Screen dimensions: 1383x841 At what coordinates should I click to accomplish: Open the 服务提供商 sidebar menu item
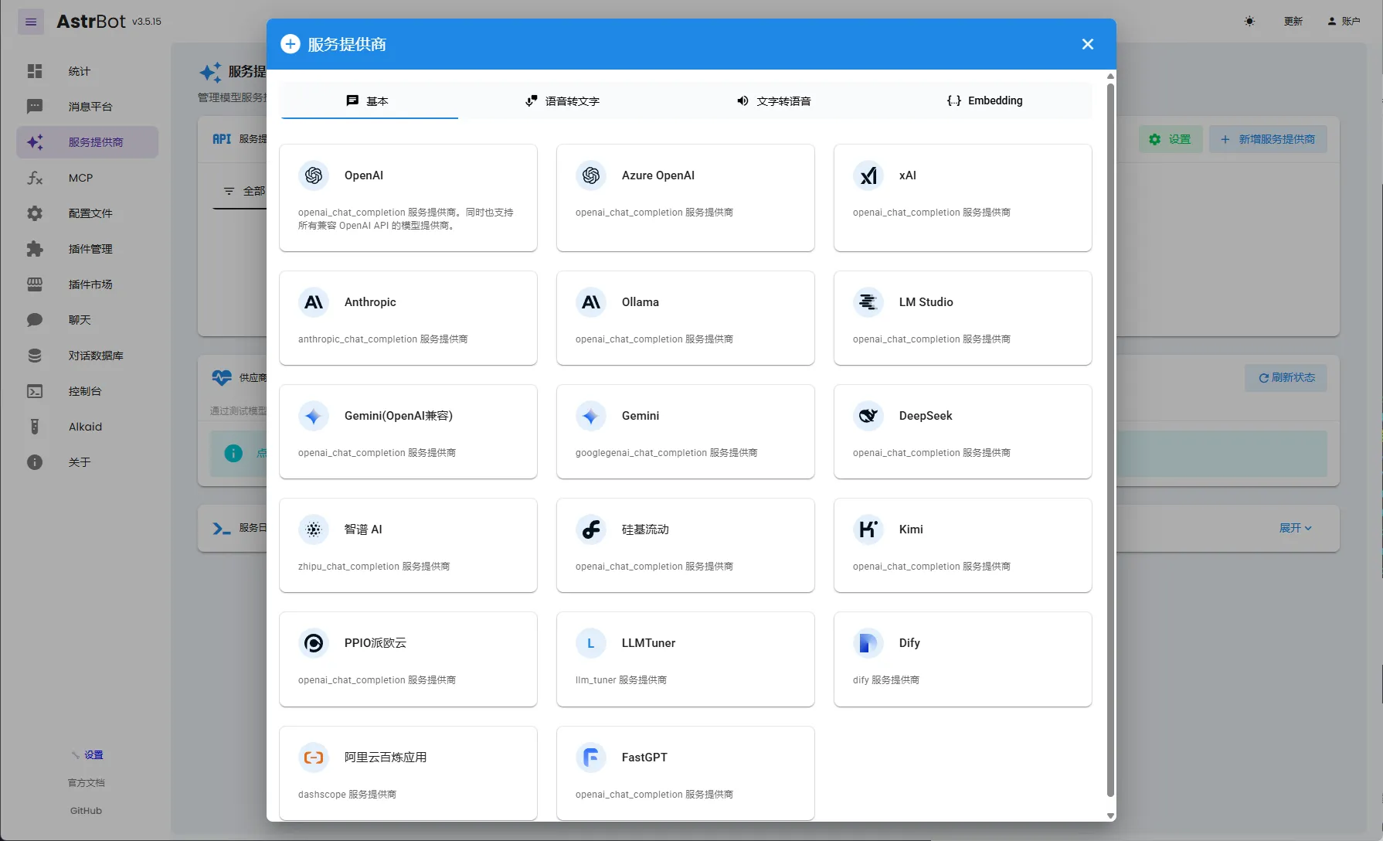[x=87, y=142]
